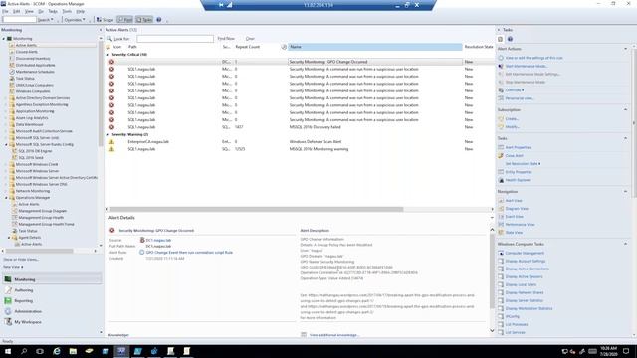Collapse the Subscription section in Tasks pane
This screenshot has height=358, width=637.
click(x=626, y=110)
